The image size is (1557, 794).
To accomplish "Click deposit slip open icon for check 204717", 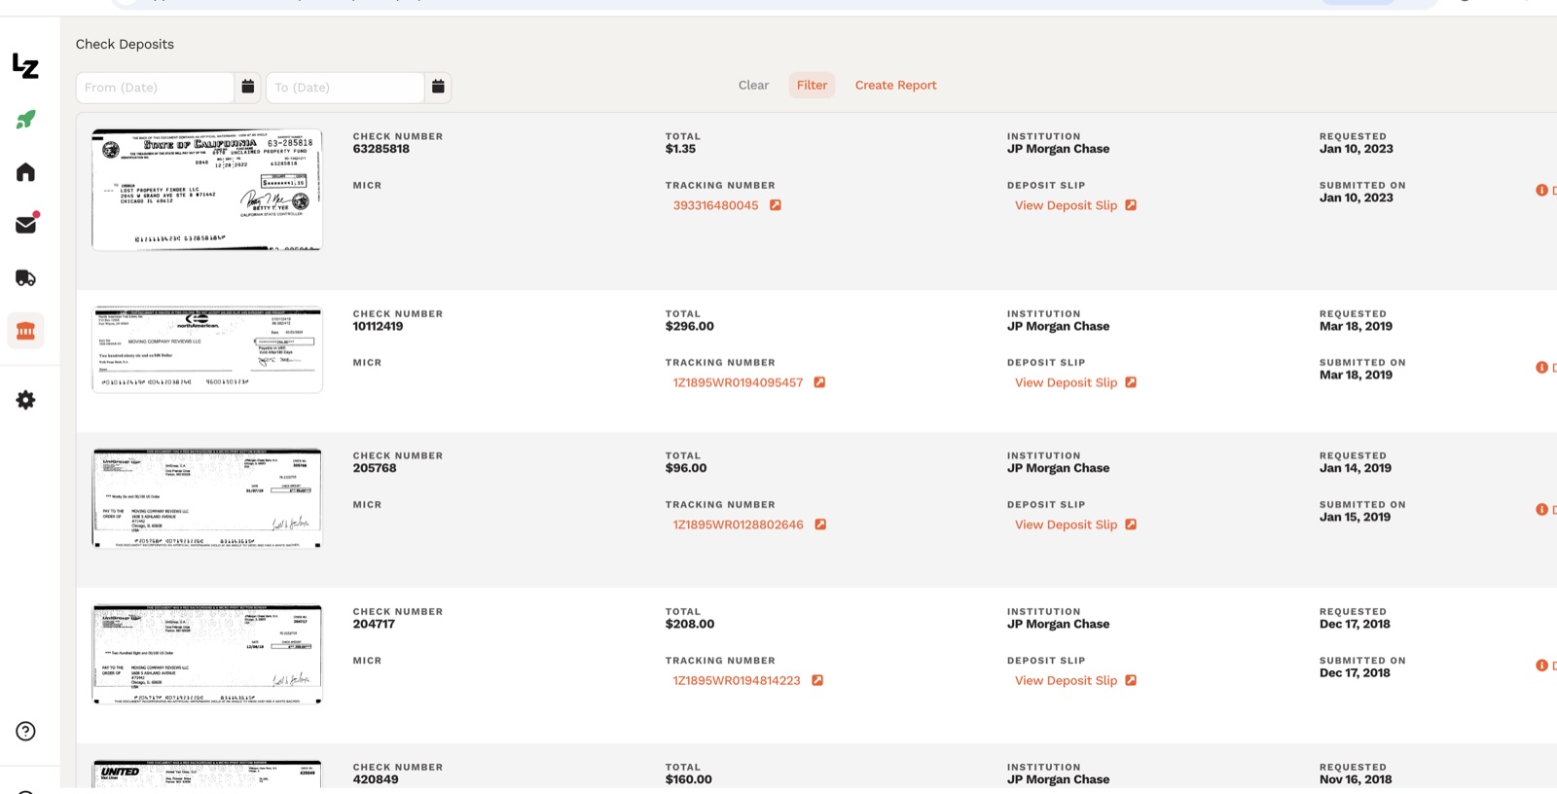I will pos(1131,680).
